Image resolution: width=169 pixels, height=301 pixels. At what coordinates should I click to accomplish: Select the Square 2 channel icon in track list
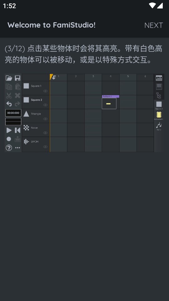coord(26,100)
